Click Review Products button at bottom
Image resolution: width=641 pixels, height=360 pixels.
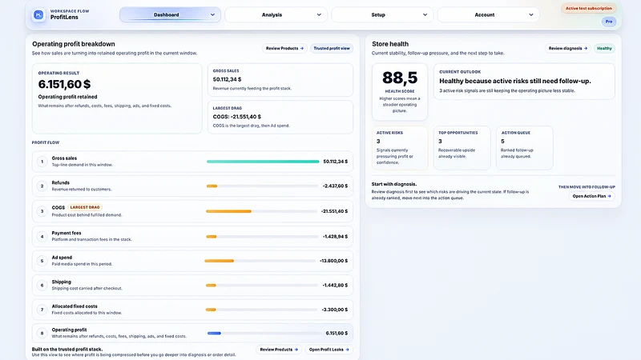point(279,350)
